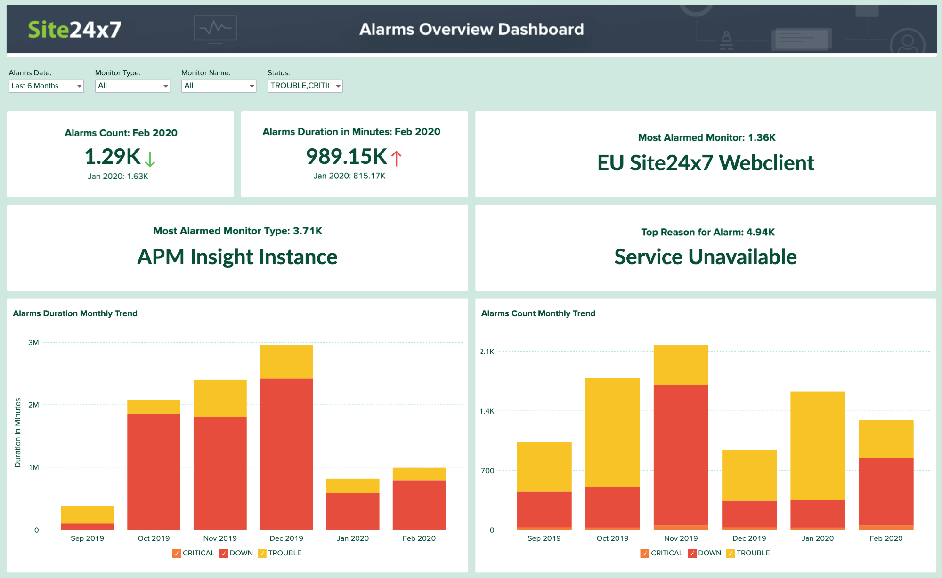
Task: Click the heartbeat monitor icon in header
Action: coord(215,29)
